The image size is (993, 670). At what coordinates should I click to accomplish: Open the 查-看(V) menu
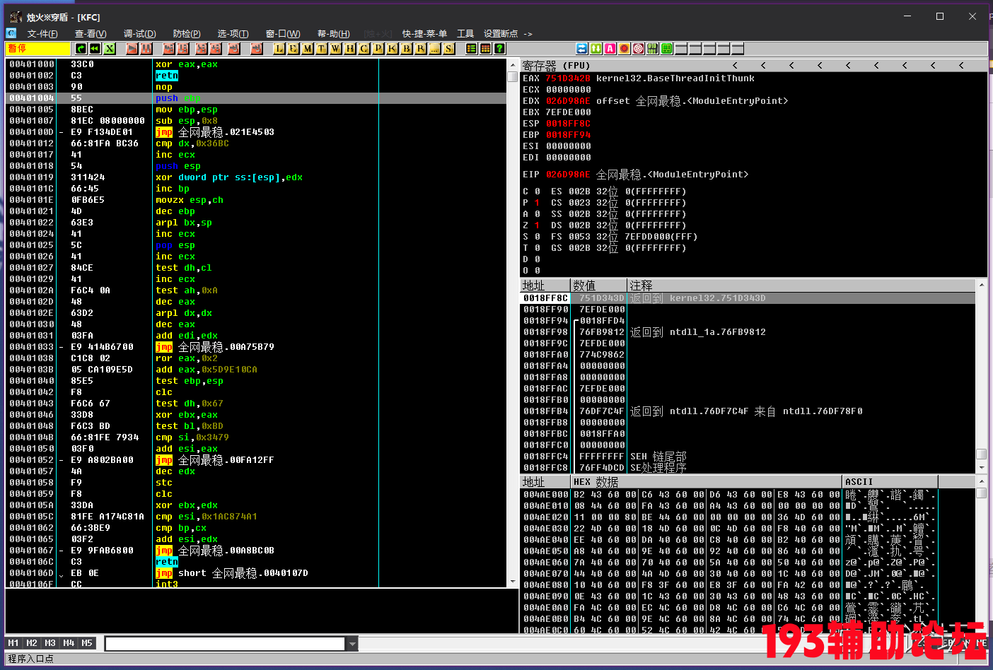91,33
